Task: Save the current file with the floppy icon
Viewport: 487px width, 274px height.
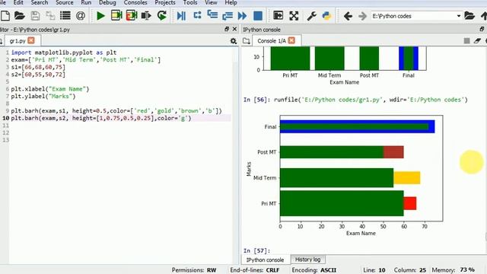Action: click(35, 15)
